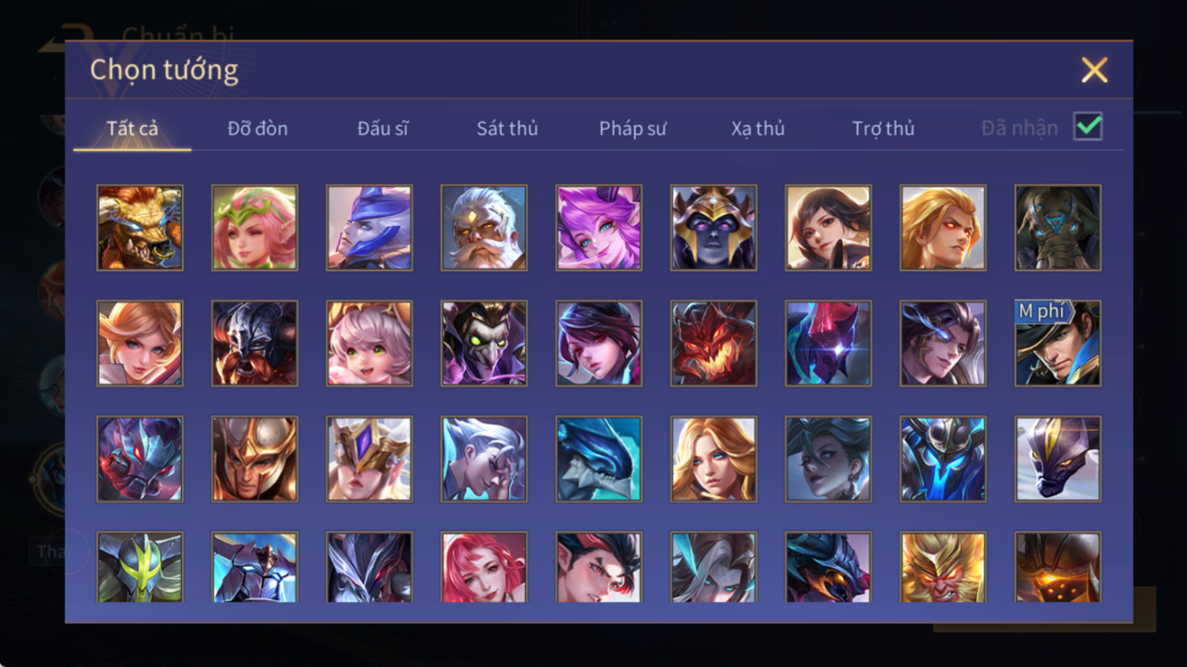Select the red-haired woman hero portrait
Image resolution: width=1187 pixels, height=667 pixels.
point(484,567)
